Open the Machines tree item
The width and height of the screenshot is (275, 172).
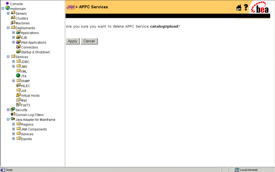(x=23, y=23)
